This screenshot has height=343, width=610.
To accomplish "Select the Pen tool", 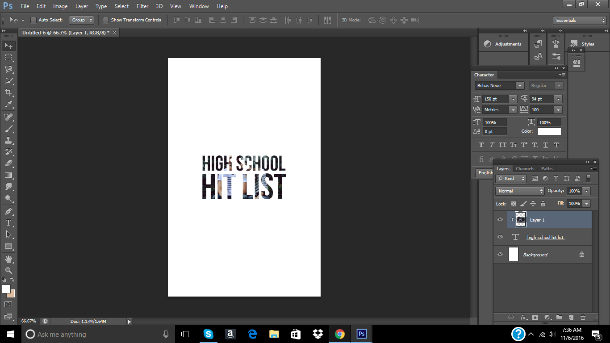I will point(8,211).
